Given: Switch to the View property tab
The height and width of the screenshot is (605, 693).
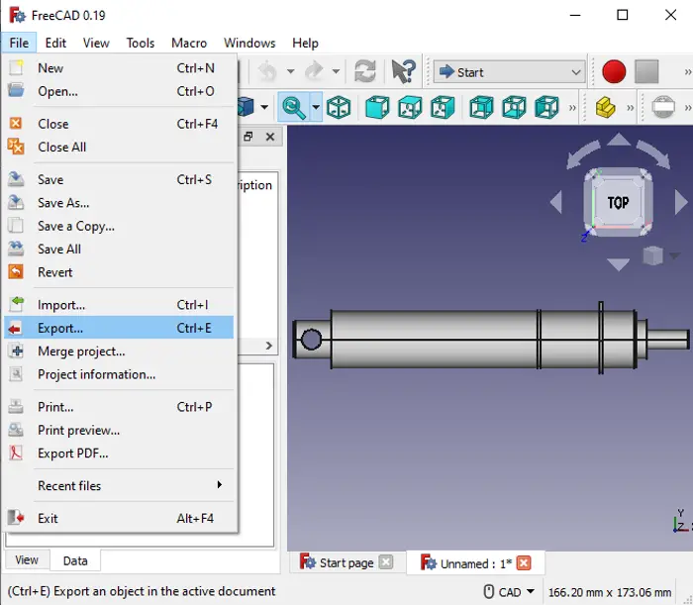Looking at the screenshot, I should (x=27, y=559).
